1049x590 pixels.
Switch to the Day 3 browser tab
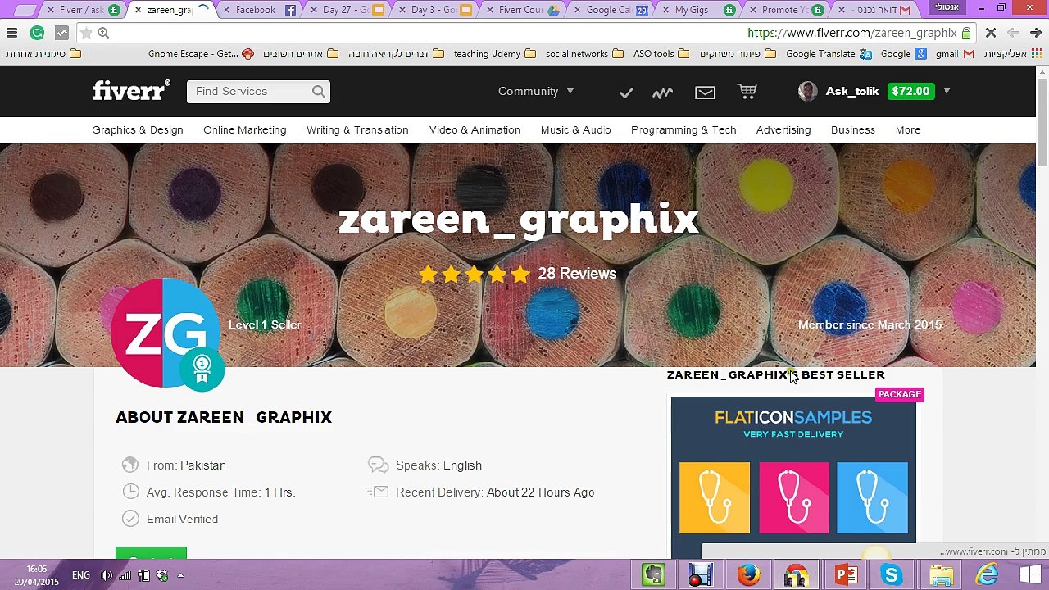pyautogui.click(x=434, y=10)
